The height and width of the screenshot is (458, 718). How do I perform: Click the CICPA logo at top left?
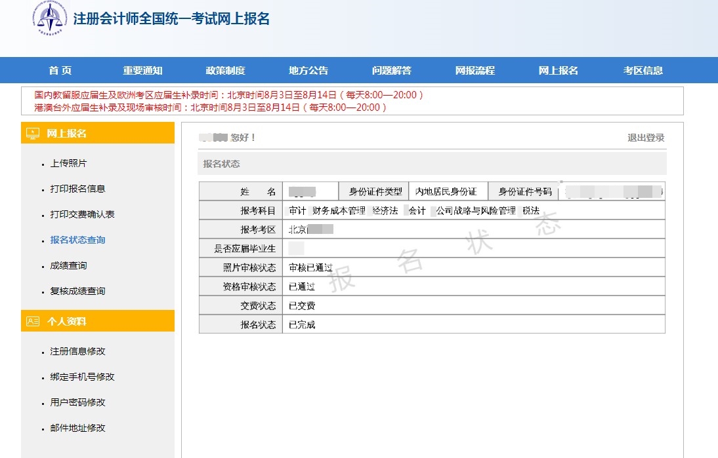[51, 19]
